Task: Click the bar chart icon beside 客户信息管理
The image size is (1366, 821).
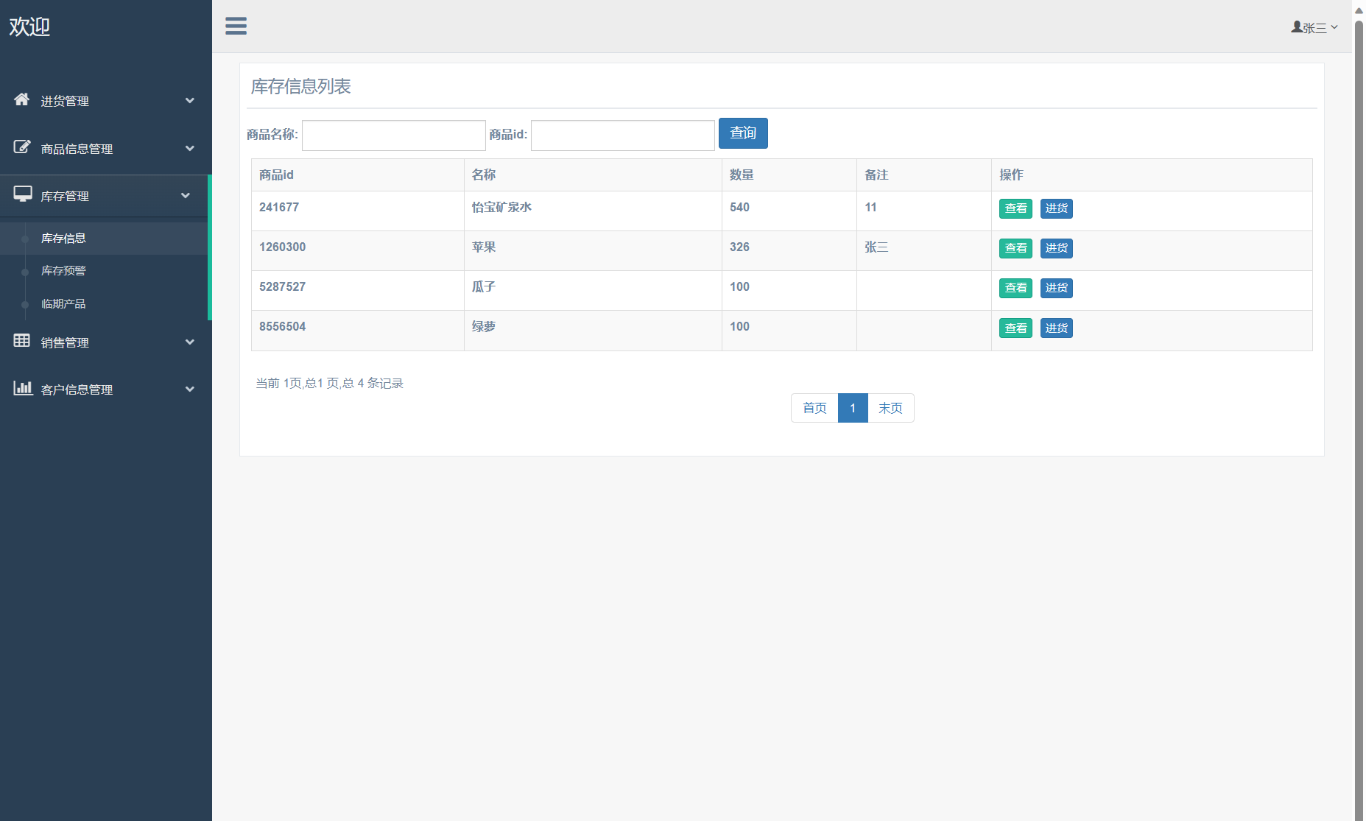Action: (23, 388)
